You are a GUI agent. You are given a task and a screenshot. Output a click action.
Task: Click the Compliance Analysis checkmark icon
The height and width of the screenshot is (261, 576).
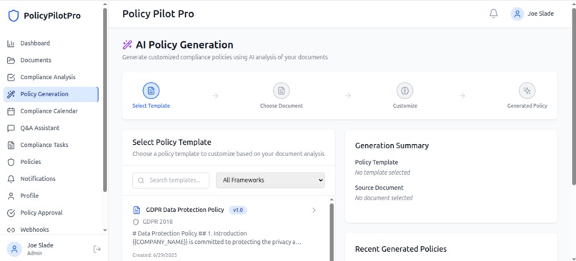(11, 77)
